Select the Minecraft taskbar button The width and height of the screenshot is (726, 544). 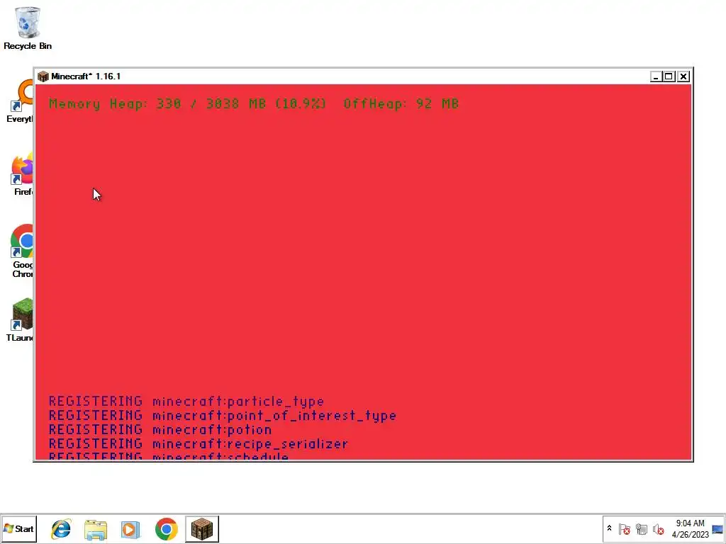pos(202,528)
